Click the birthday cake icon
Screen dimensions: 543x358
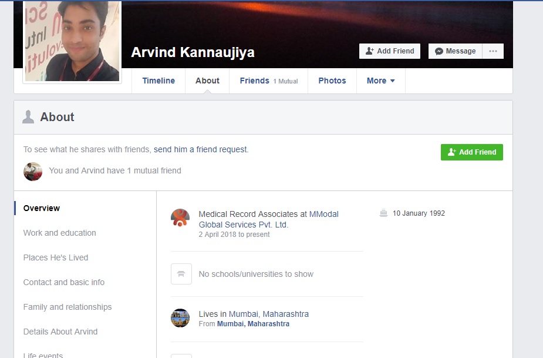pos(383,213)
